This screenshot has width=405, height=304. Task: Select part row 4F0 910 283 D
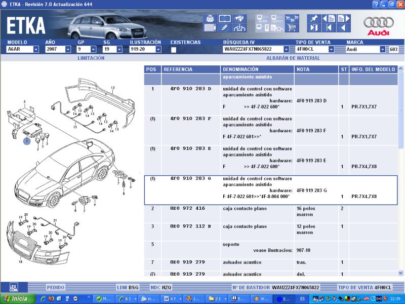(x=271, y=100)
